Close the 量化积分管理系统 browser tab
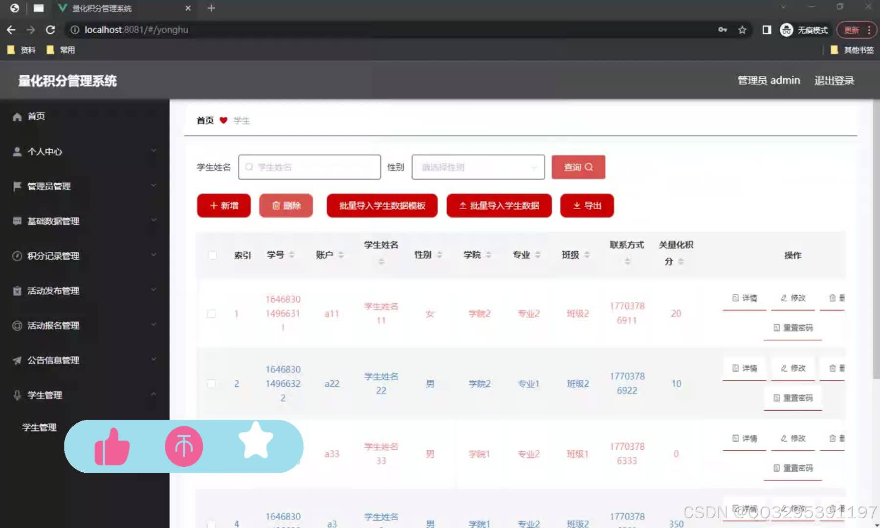Image resolution: width=880 pixels, height=528 pixels. pyautogui.click(x=188, y=8)
